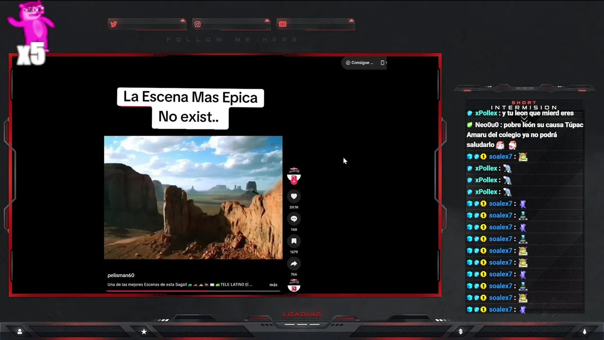This screenshot has height=340, width=604.
Task: Click the flame icon on bottom bar
Action: (584, 331)
